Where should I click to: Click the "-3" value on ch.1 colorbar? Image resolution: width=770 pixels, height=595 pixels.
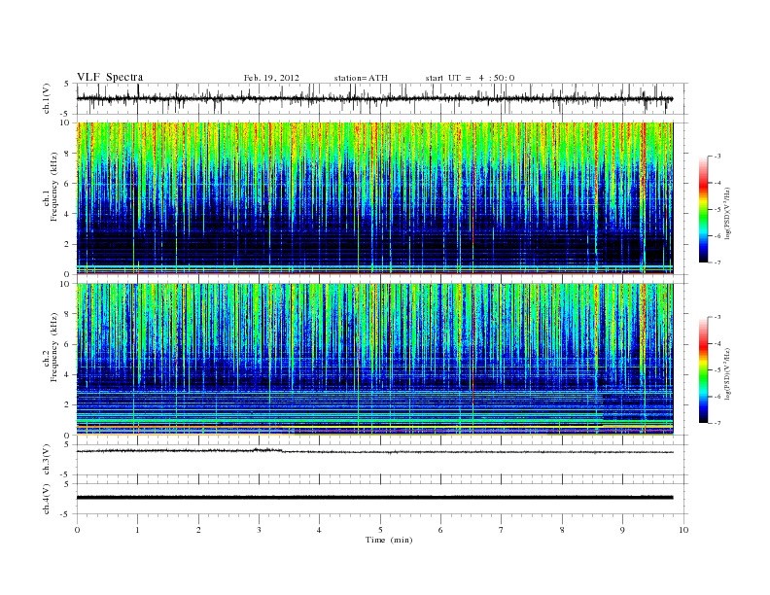[x=717, y=157]
